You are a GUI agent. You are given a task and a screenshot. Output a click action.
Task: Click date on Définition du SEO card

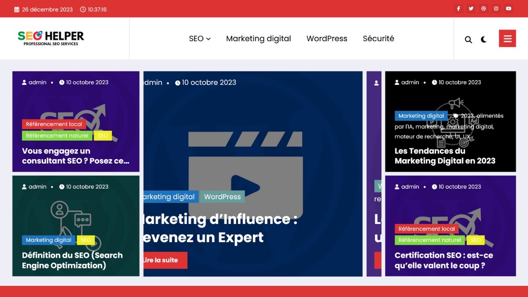point(84,187)
